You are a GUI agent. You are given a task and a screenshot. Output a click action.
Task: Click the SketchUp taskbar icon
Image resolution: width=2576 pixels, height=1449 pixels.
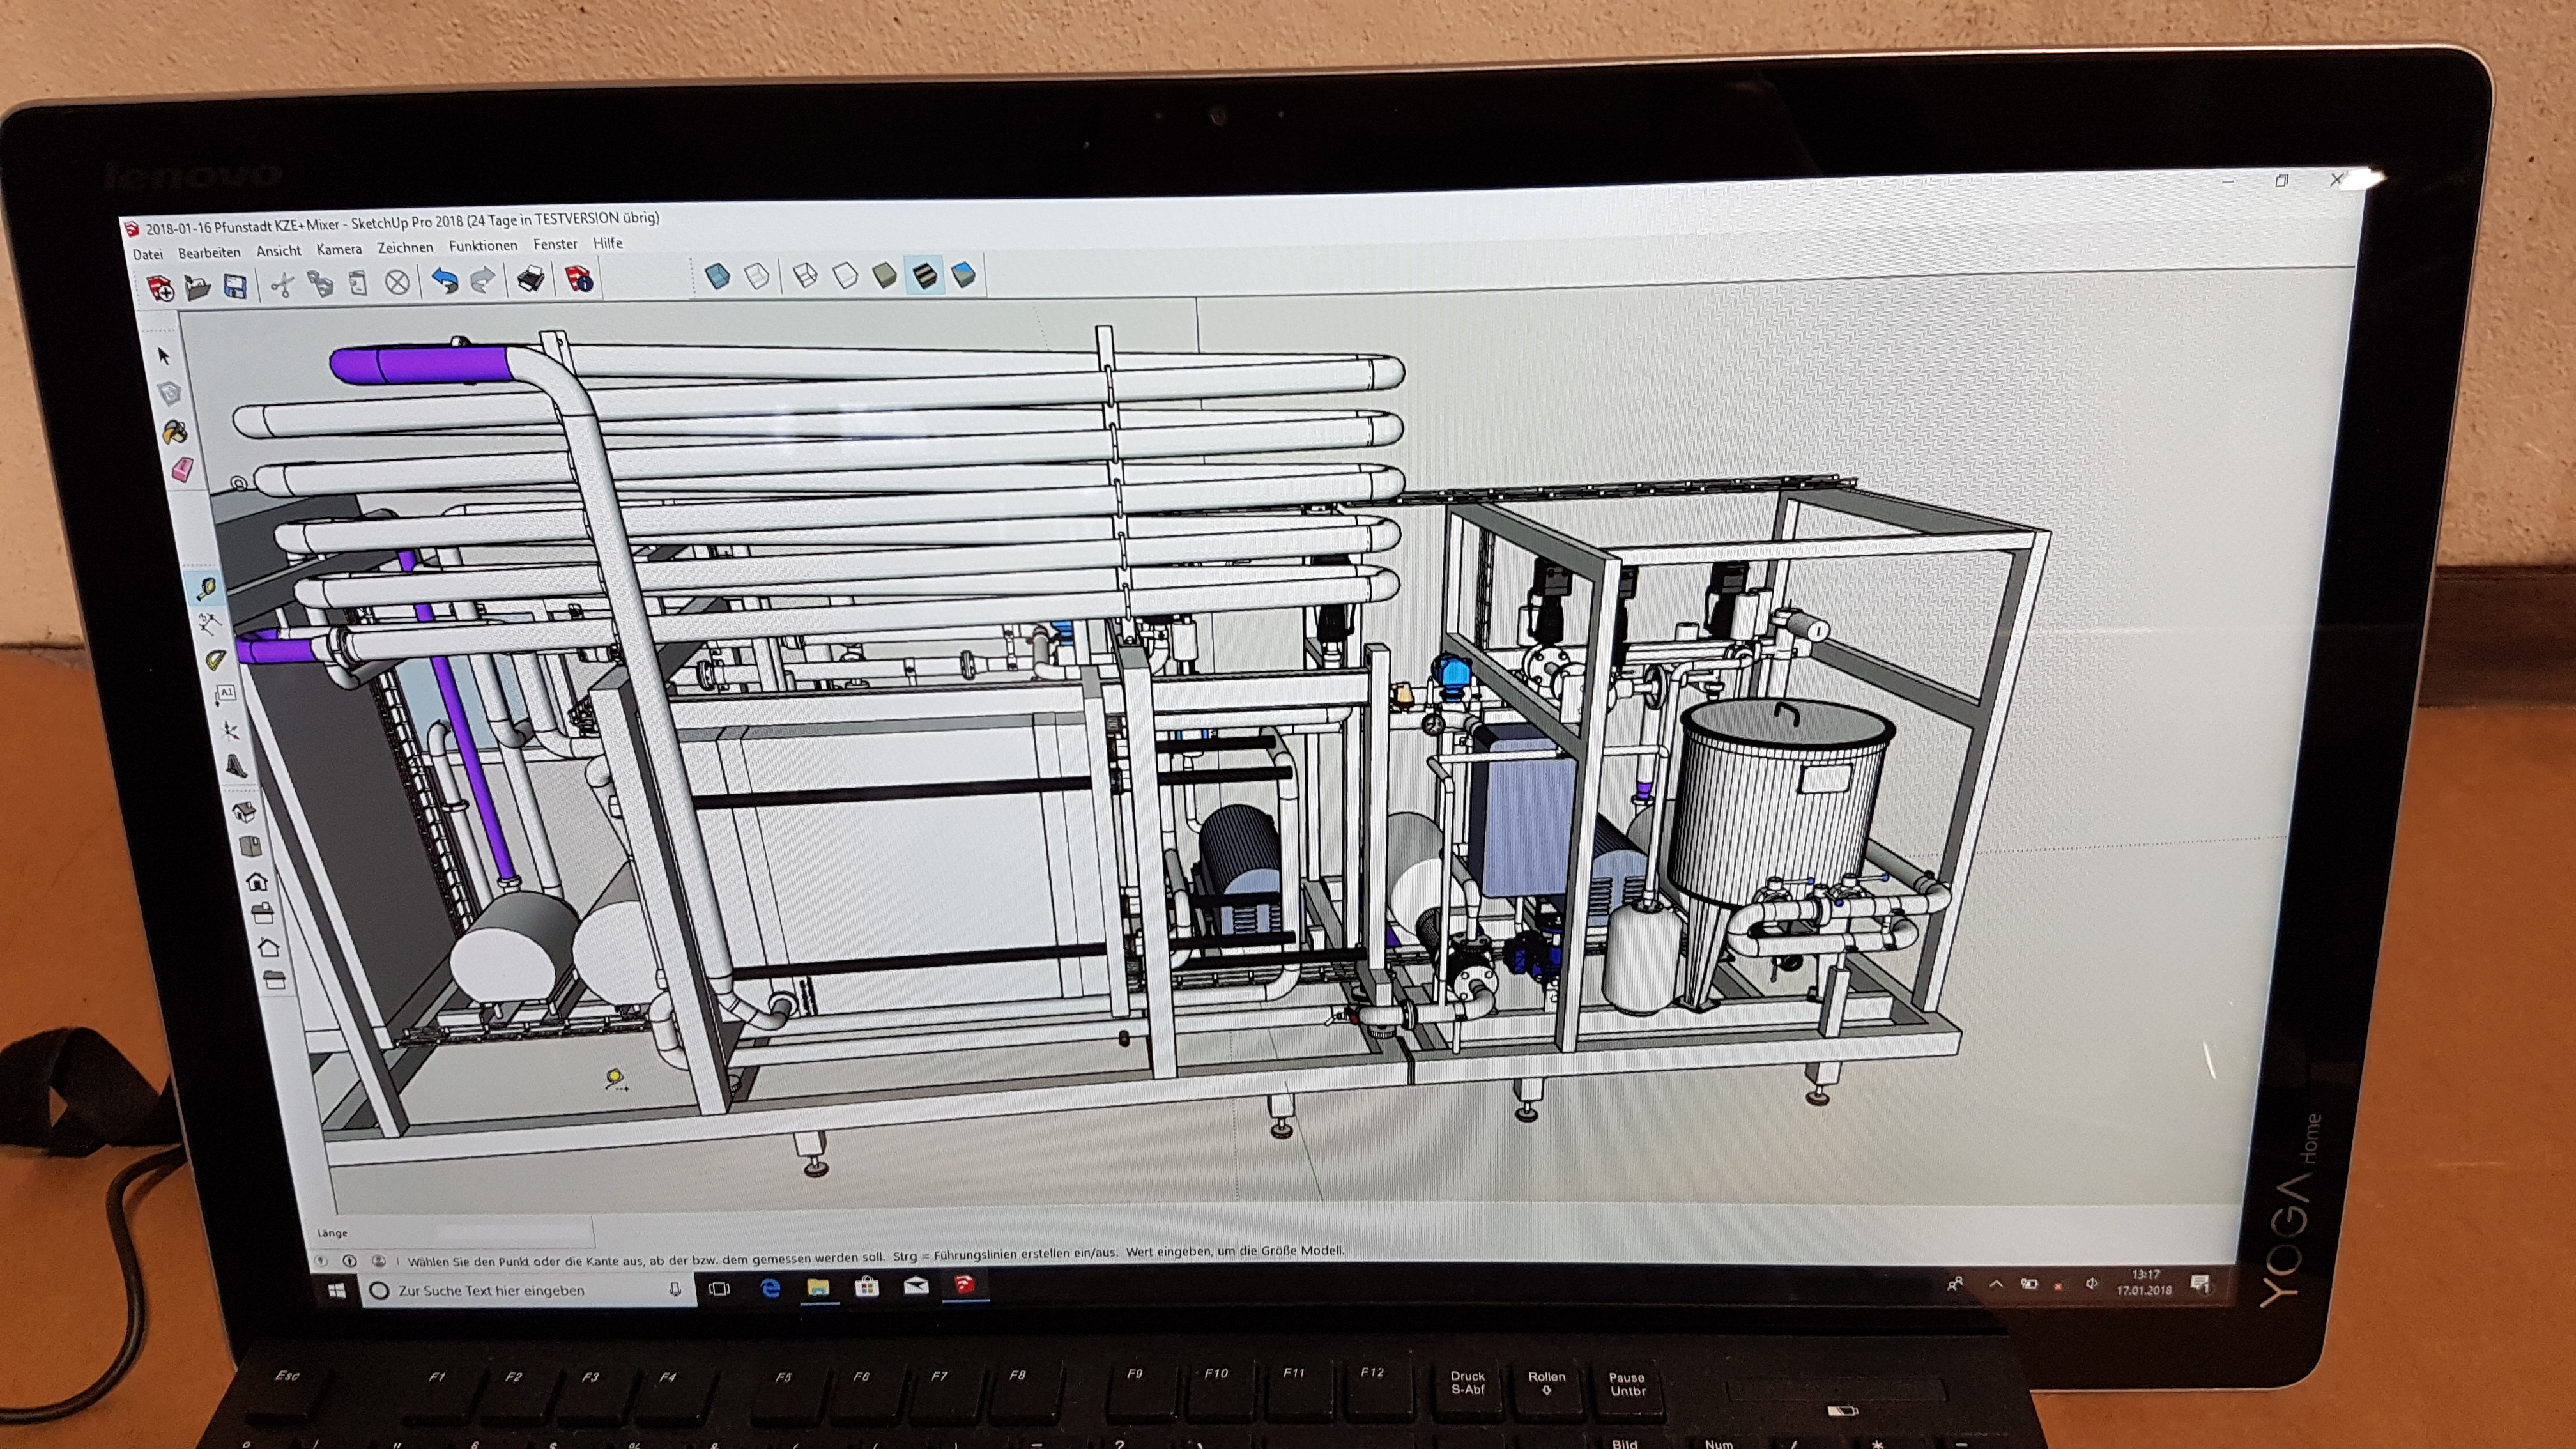(965, 1285)
